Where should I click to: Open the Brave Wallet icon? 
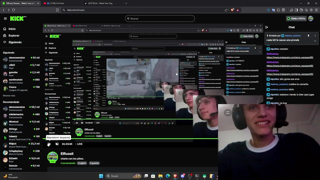click(x=301, y=10)
